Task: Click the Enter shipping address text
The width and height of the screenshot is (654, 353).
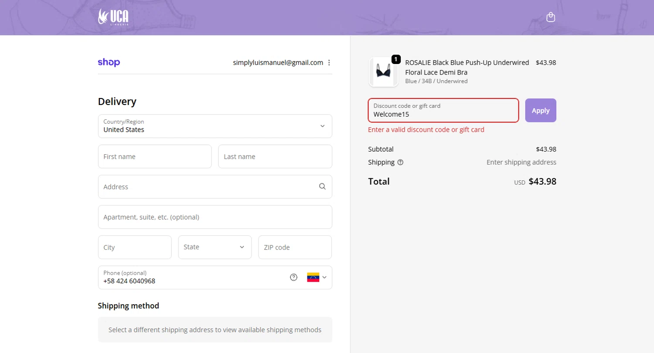Action: click(521, 162)
